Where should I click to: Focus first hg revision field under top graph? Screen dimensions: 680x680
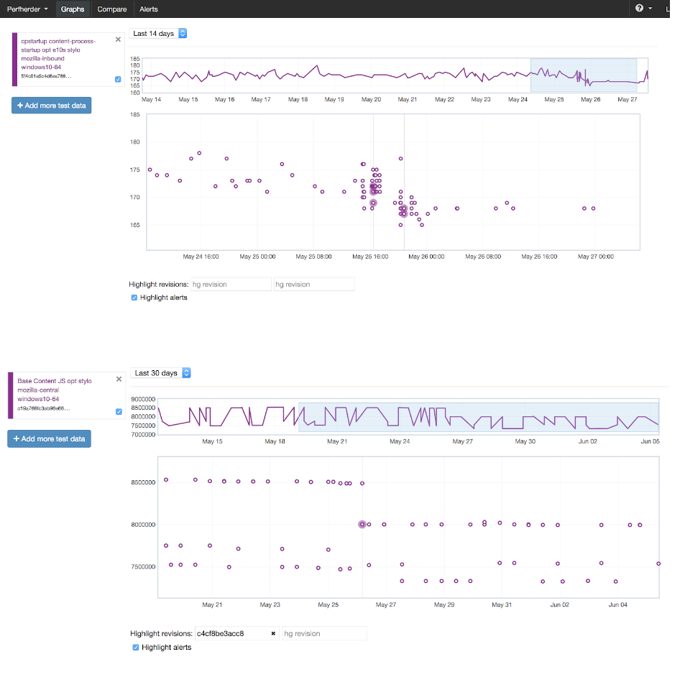[x=231, y=285]
